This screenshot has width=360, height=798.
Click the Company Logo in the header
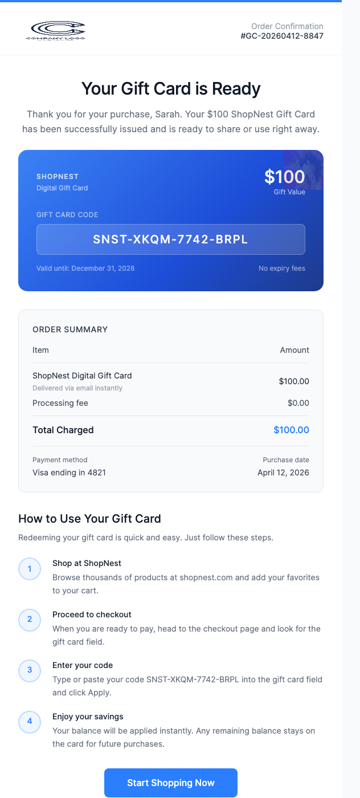(x=57, y=31)
